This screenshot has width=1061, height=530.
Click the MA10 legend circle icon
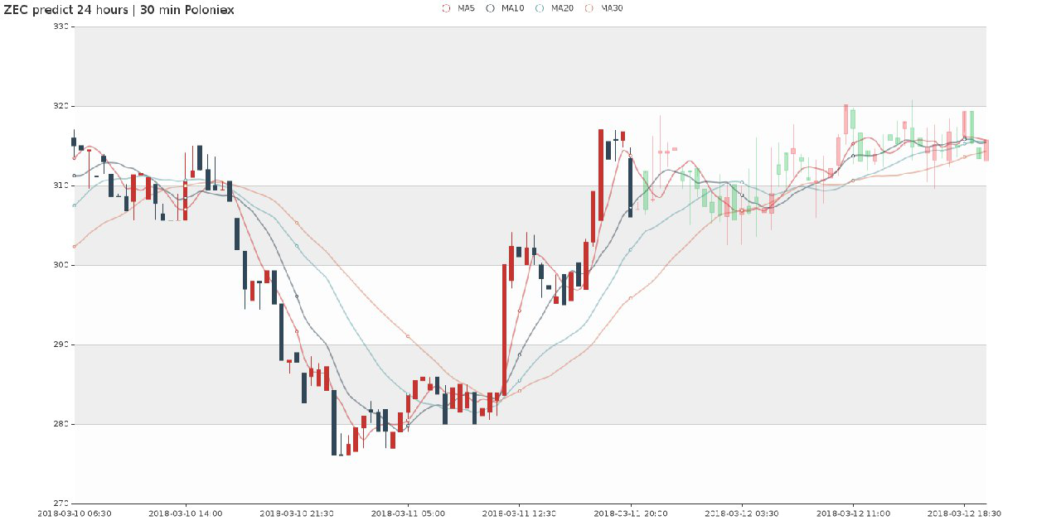[491, 8]
